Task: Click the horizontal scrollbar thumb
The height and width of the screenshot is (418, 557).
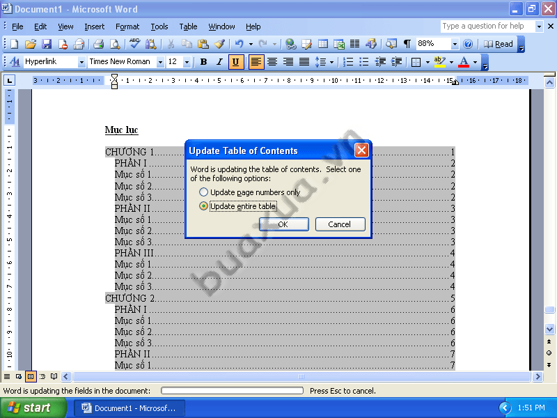Action: (x=301, y=376)
